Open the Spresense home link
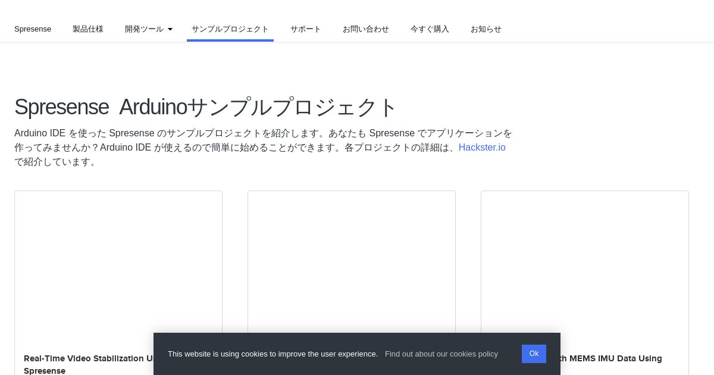Screen dimensions: 714x375 [33, 29]
